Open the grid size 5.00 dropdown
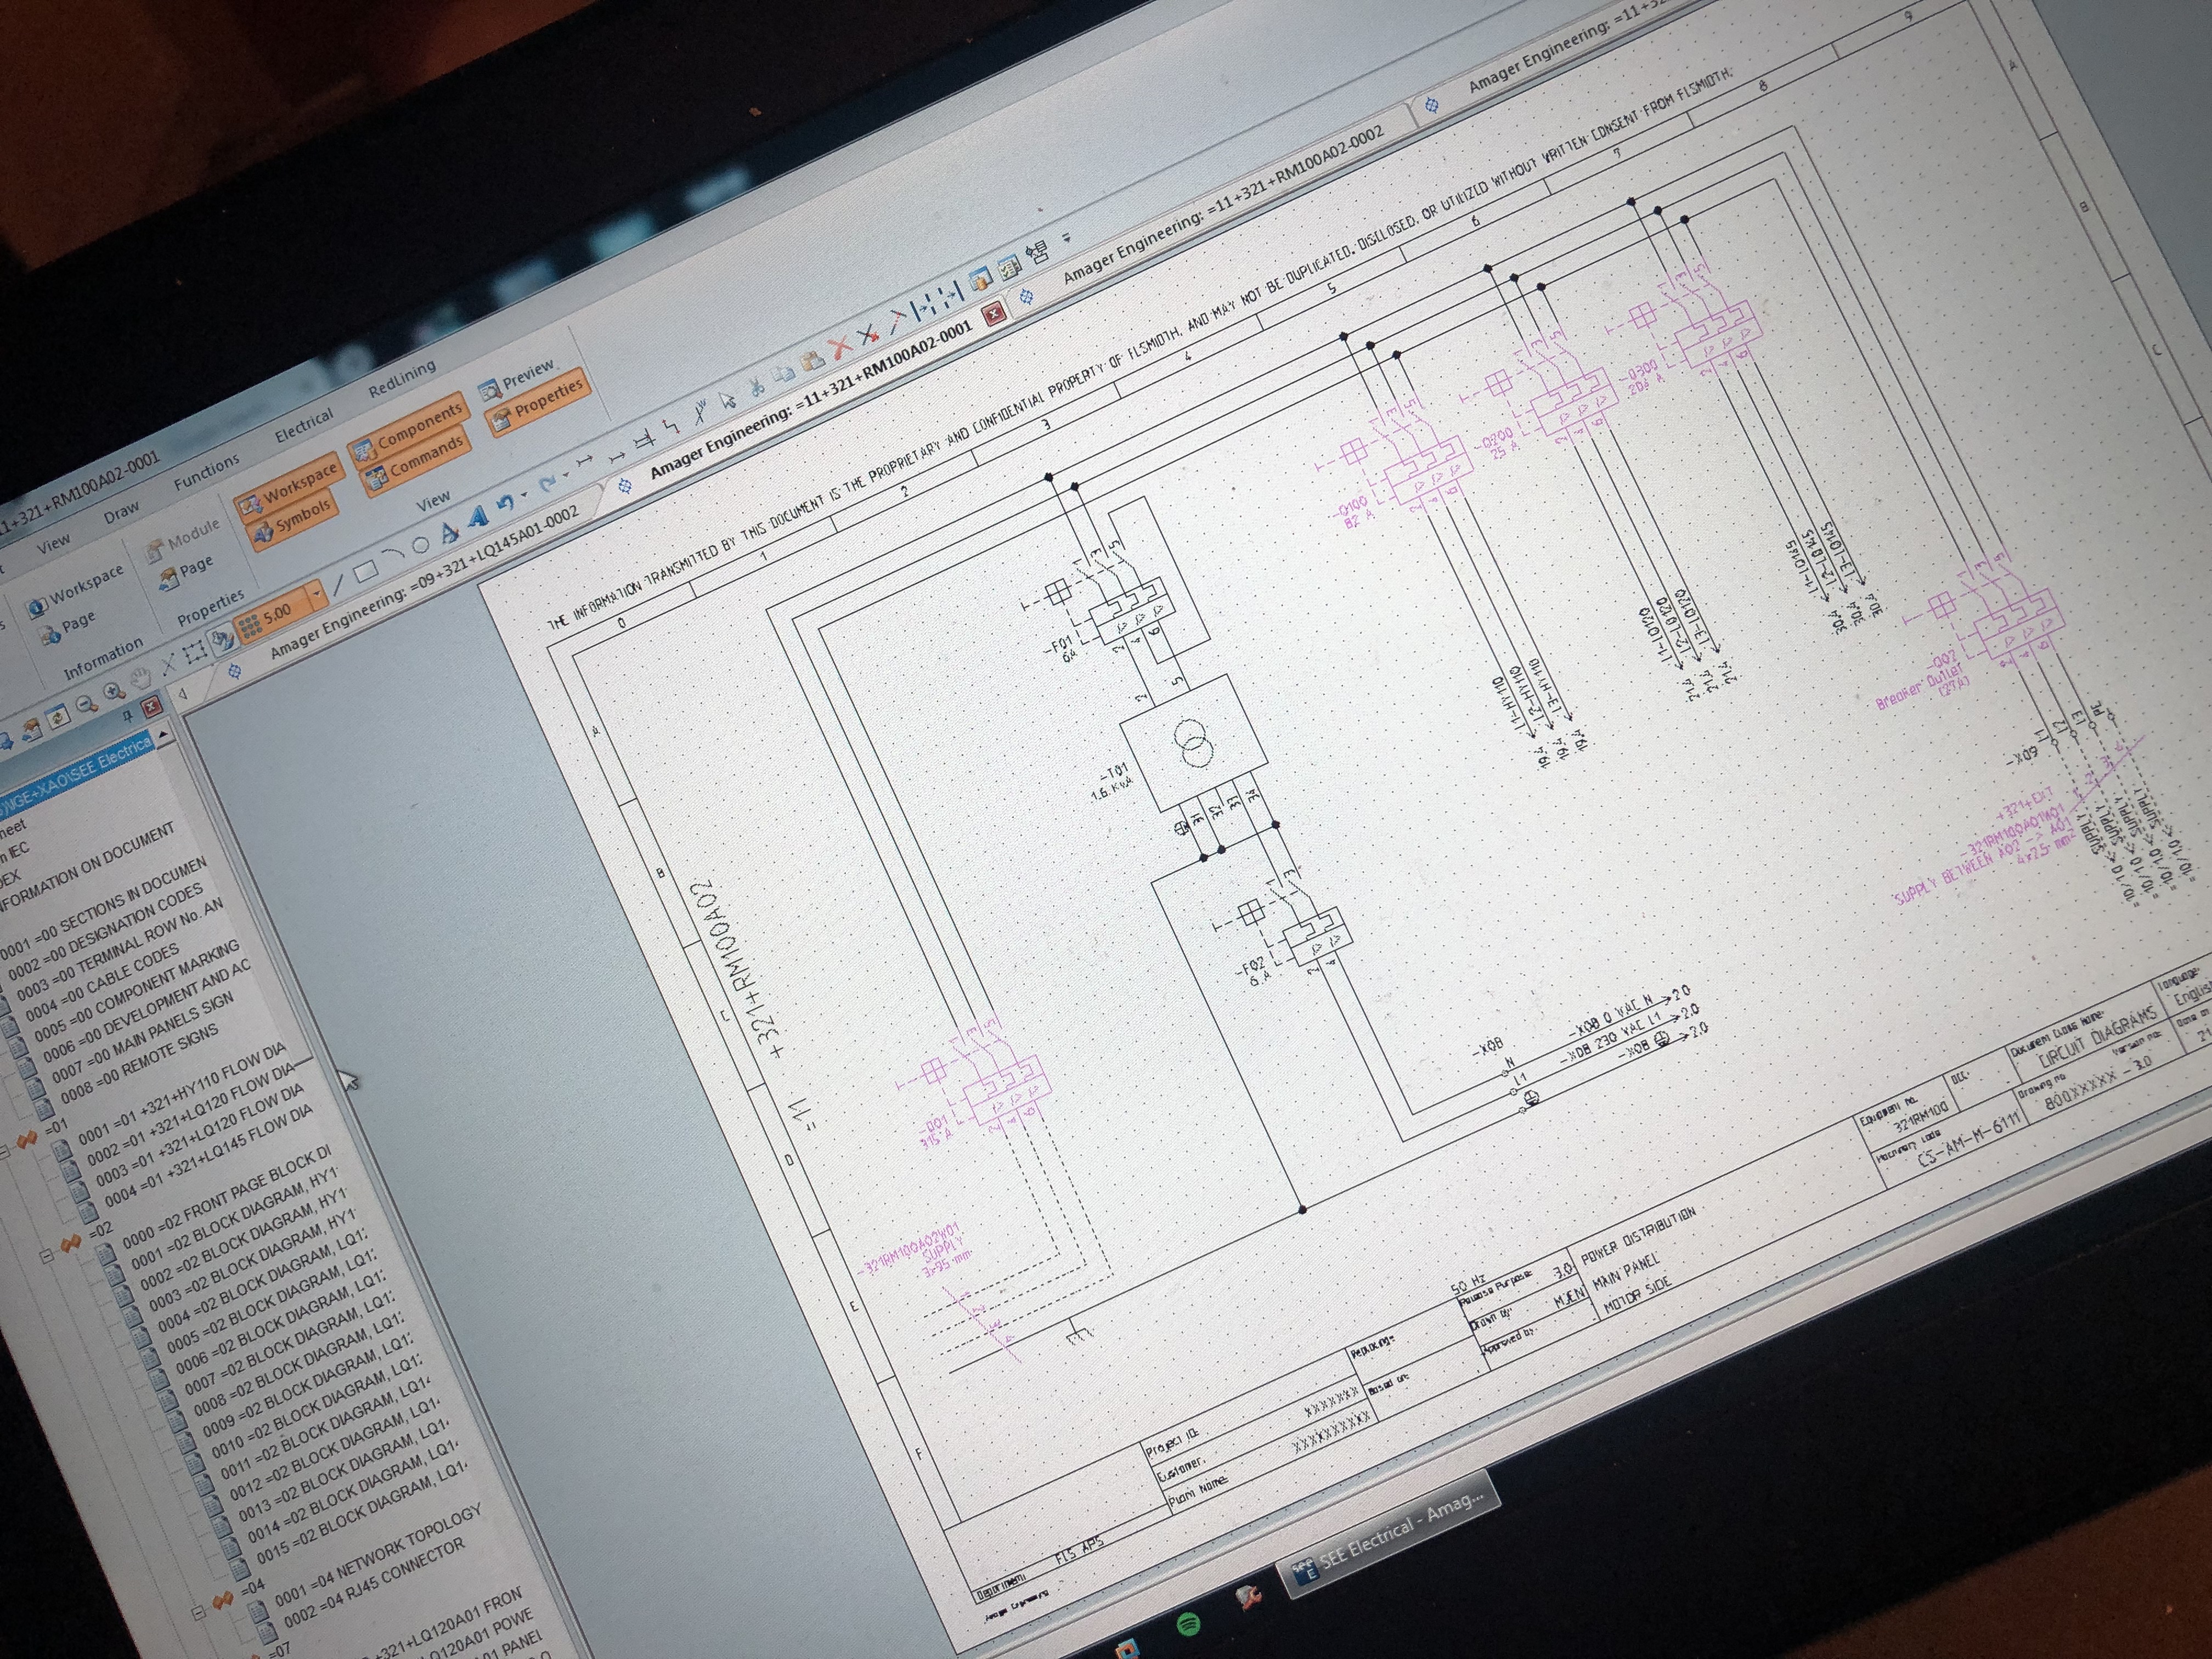This screenshot has height=1659, width=2212. point(316,595)
